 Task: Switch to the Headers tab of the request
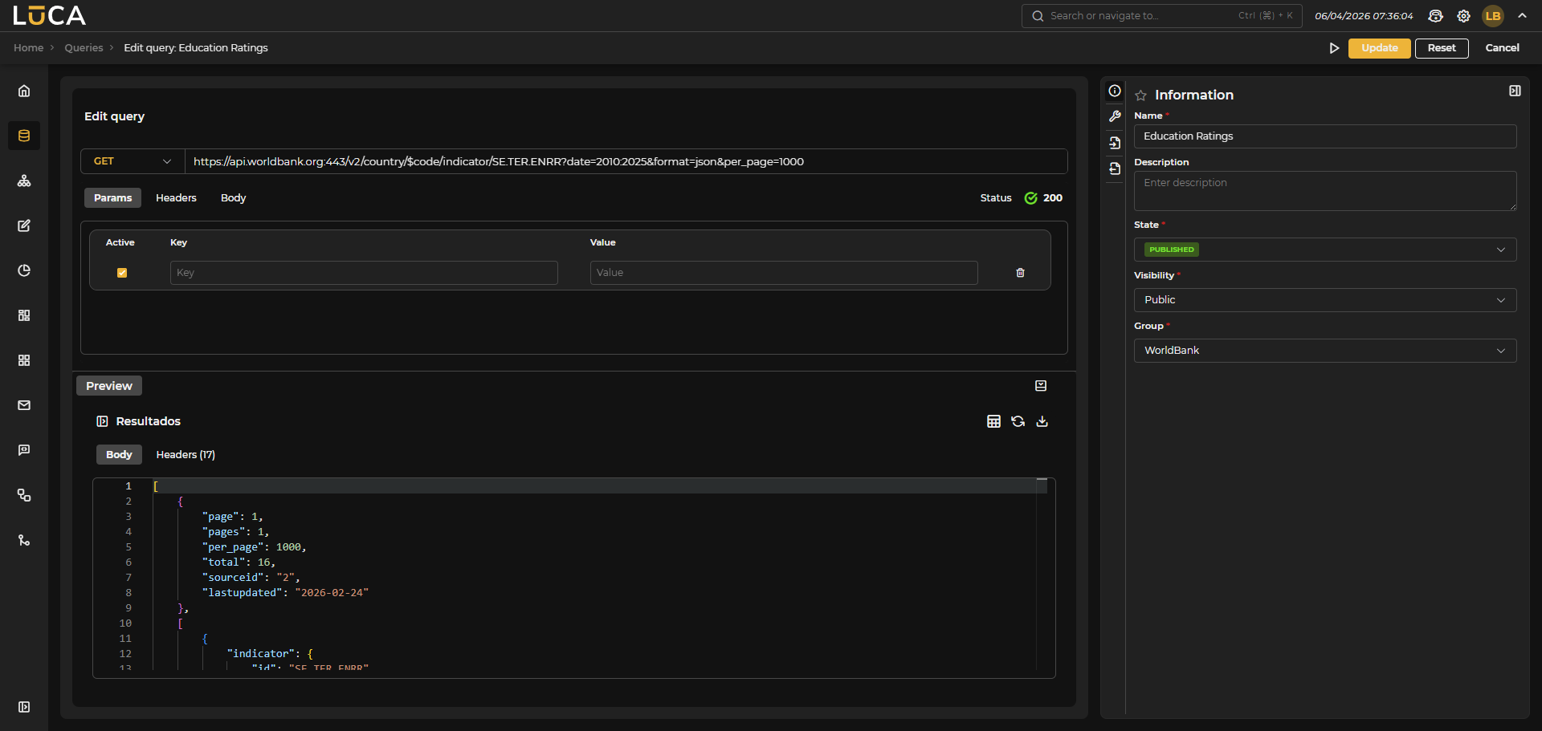click(x=176, y=197)
